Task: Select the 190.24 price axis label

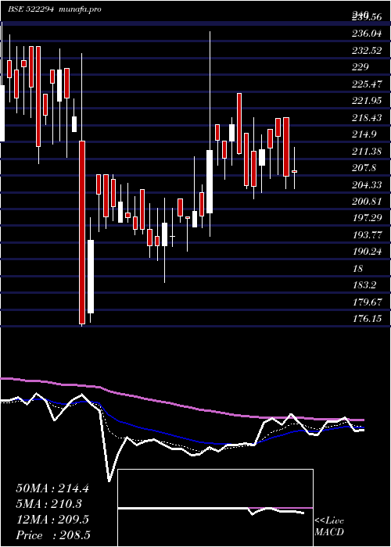Action: pos(367,252)
